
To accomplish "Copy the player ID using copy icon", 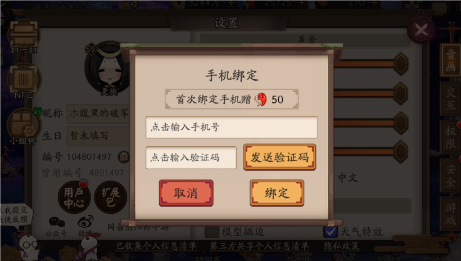I will 124,157.
